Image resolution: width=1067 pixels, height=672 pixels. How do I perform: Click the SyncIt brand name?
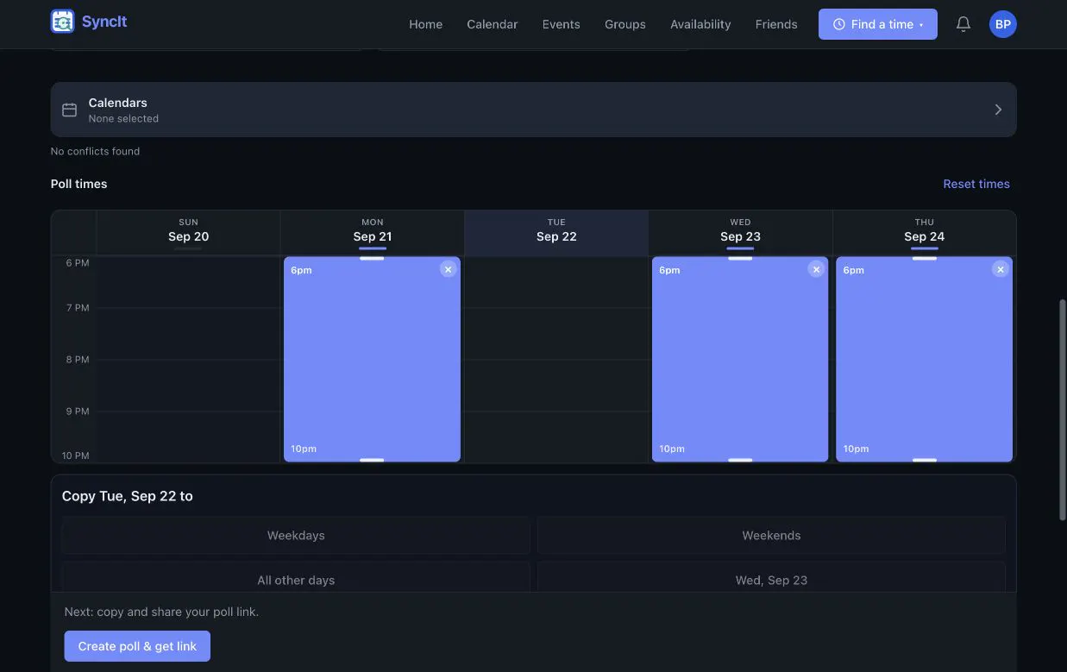[104, 22]
